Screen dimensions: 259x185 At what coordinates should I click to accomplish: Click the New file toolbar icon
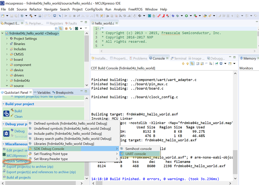(3, 16)
